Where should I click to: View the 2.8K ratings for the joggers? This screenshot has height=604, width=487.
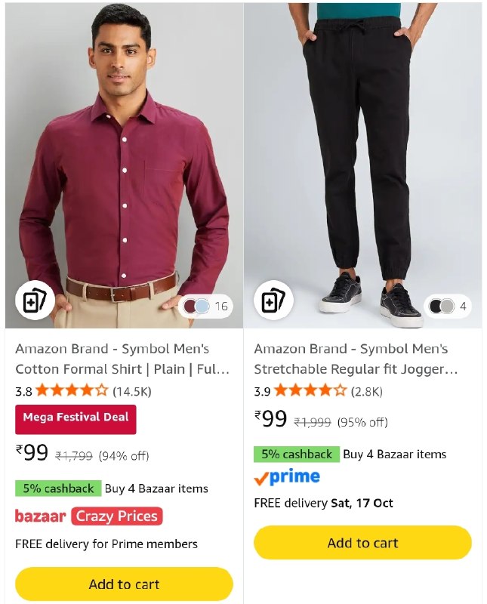366,391
